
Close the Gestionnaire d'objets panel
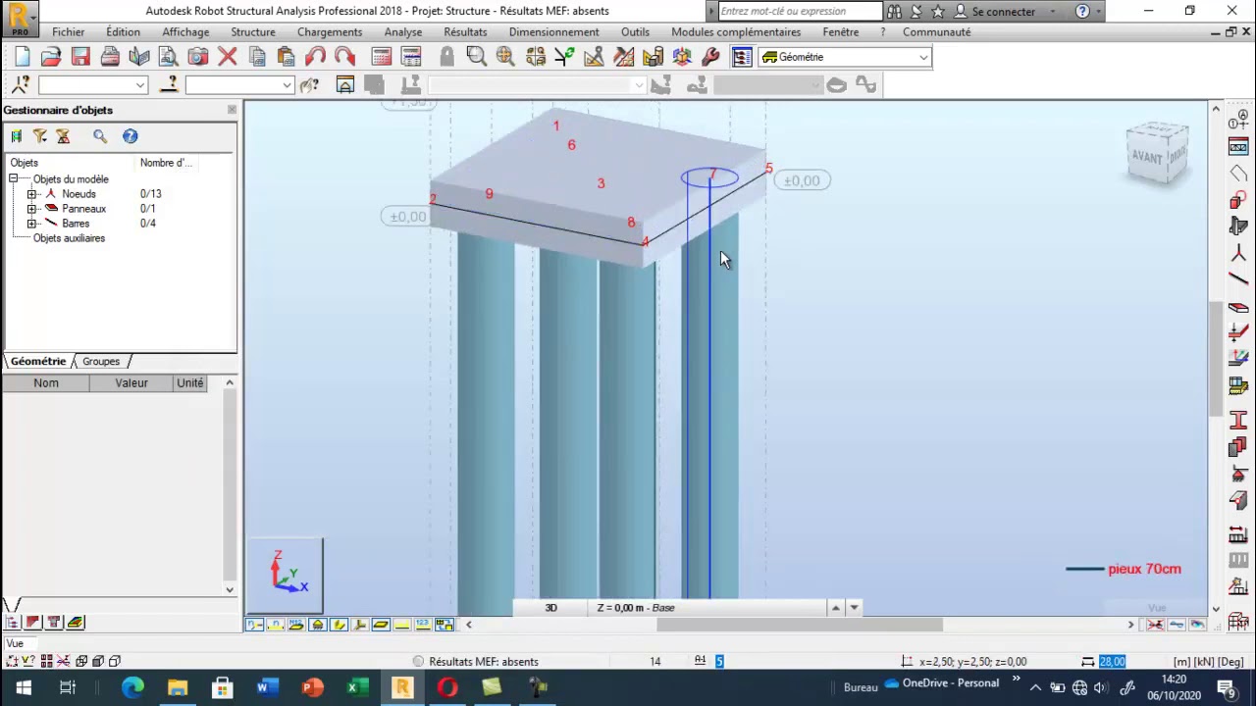click(232, 110)
